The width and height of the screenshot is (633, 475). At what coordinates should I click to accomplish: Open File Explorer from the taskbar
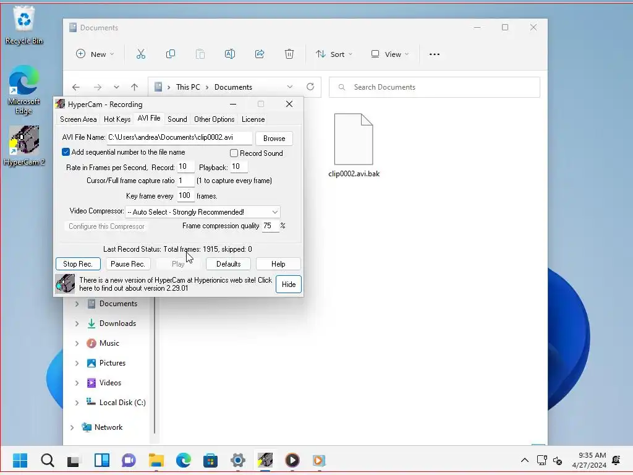click(x=156, y=460)
